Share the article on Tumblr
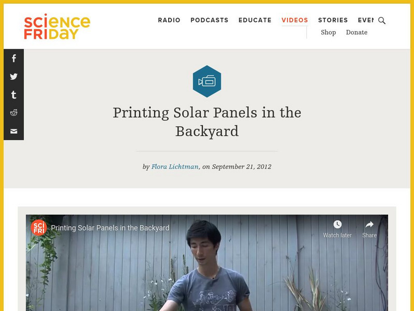Image resolution: width=414 pixels, height=311 pixels. [13, 95]
